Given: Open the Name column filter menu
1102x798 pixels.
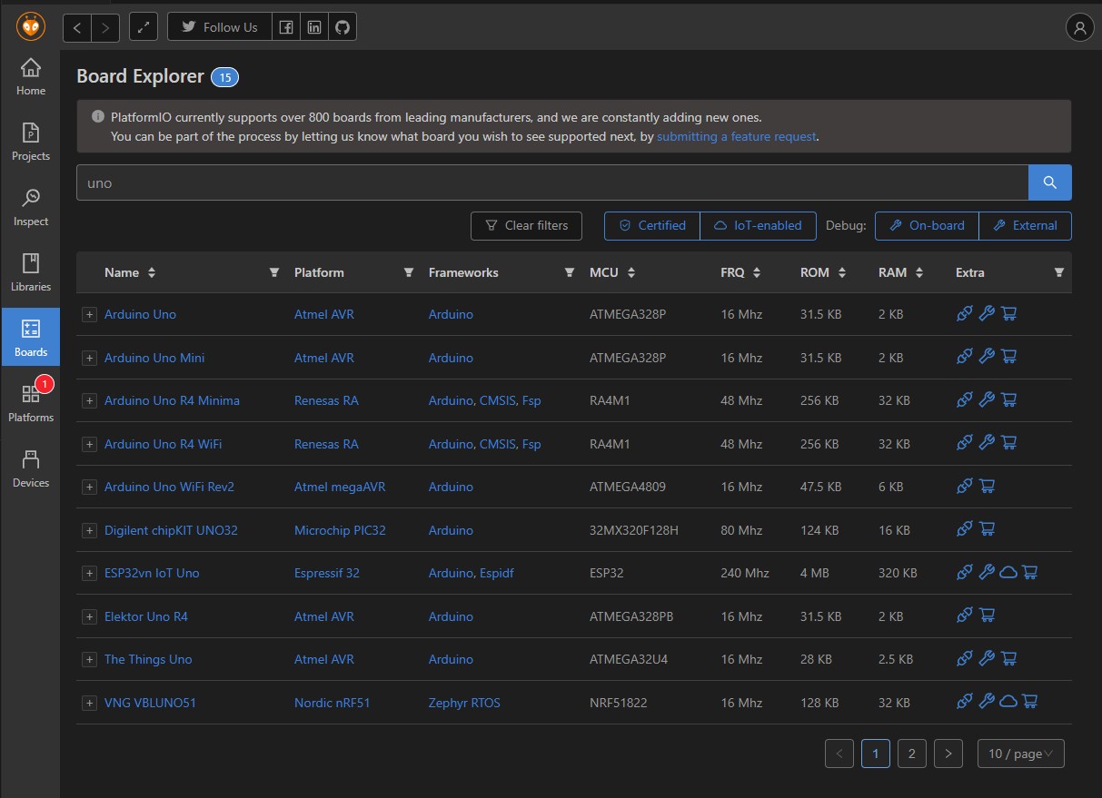Looking at the screenshot, I should click(274, 272).
